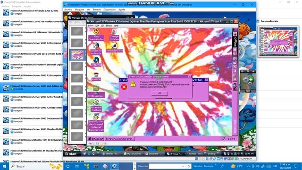302x170 pixels.
Task: Select Windows Whistler (XP) RC1 VM
Action: pos(32,142)
